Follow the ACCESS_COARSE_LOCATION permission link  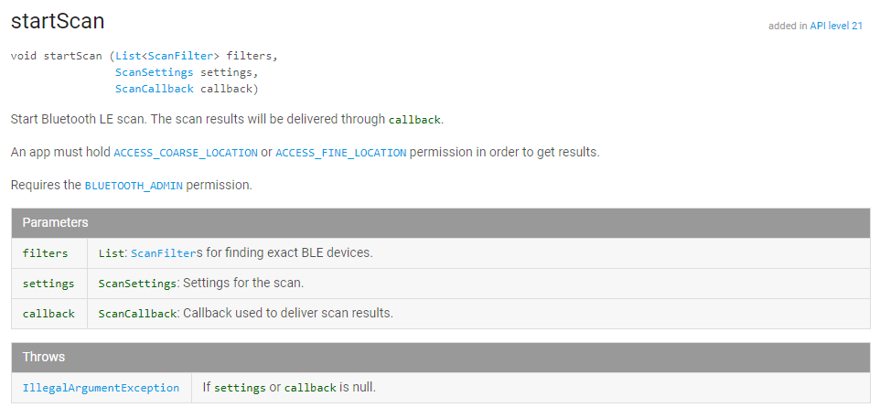(x=186, y=153)
